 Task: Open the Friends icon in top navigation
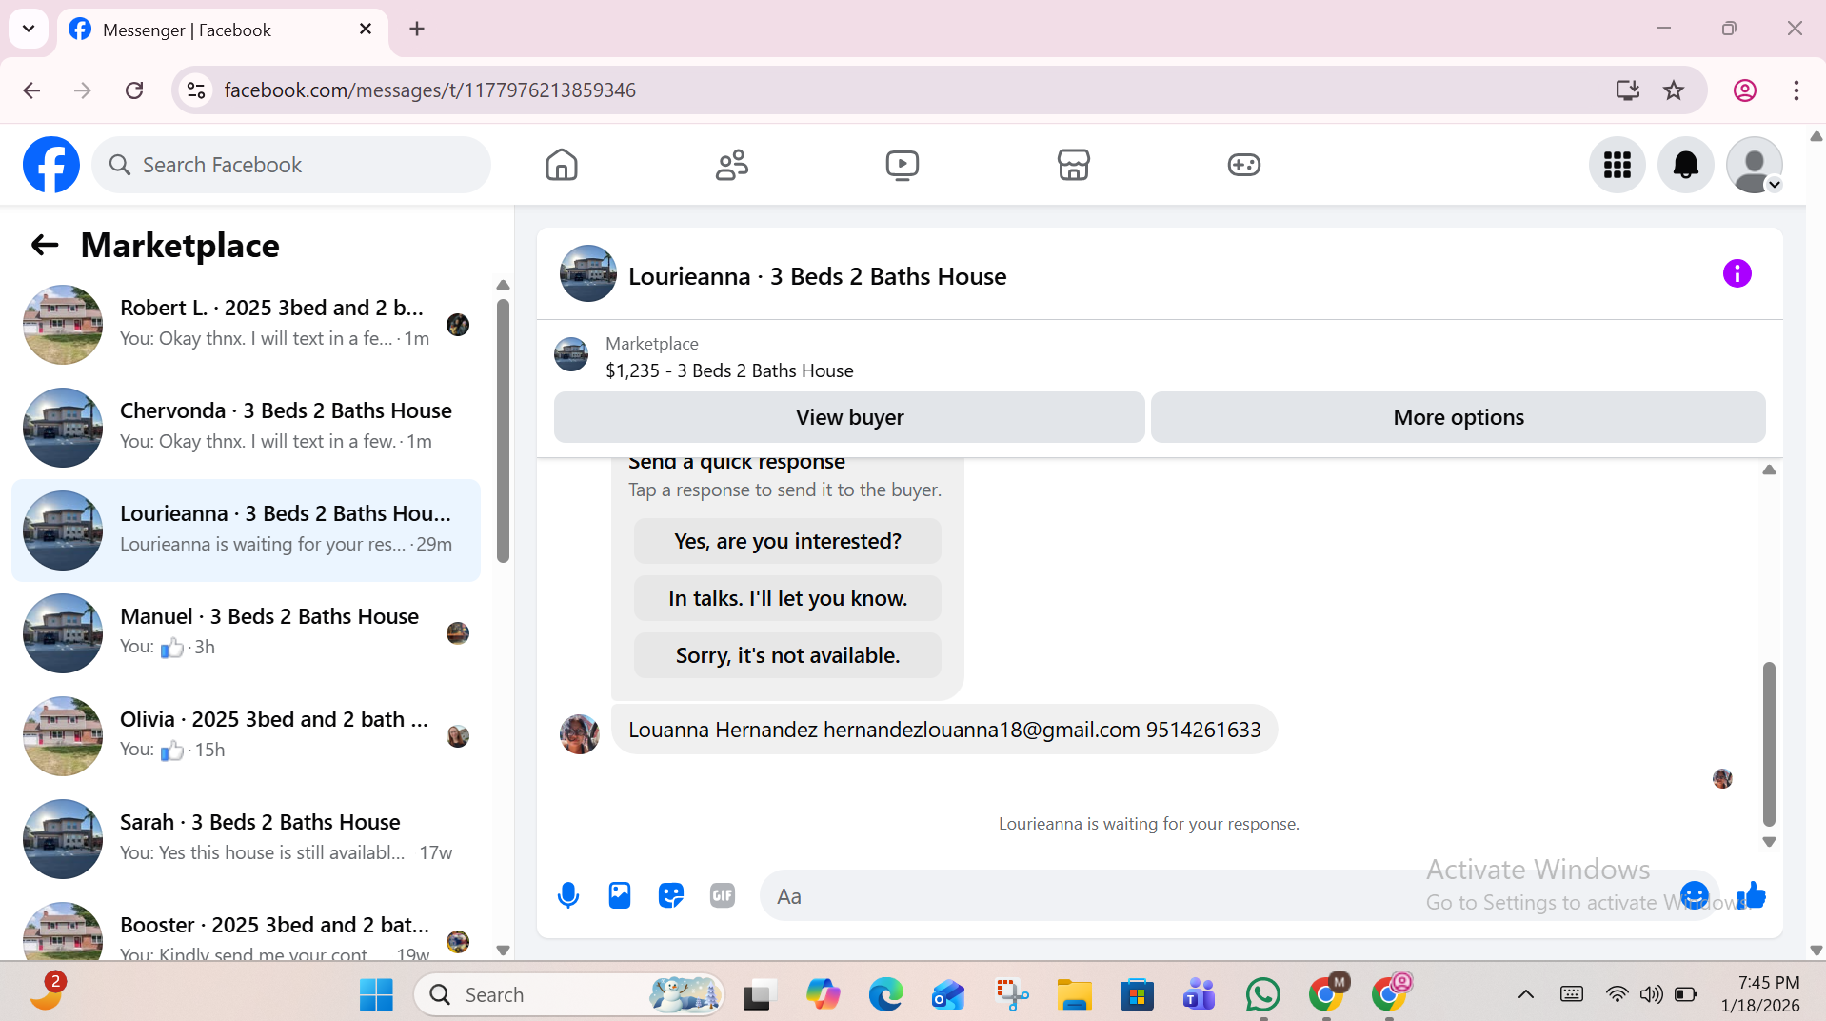[732, 165]
